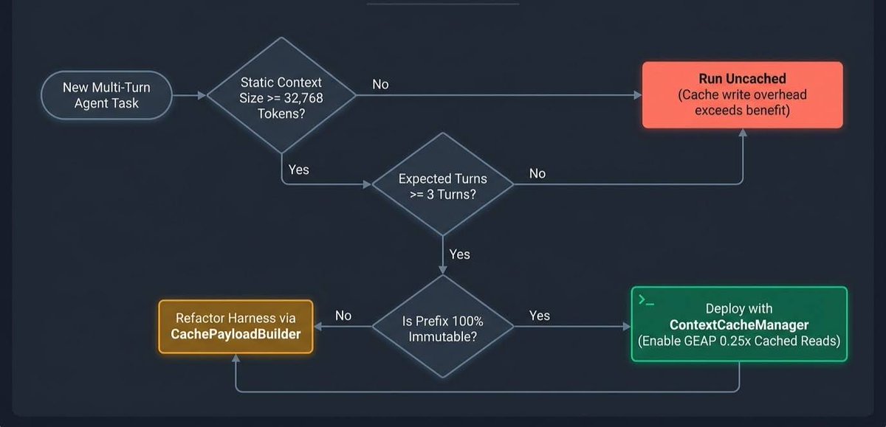886x427 pixels.
Task: Click the Run Uncached red box
Action: [x=742, y=95]
